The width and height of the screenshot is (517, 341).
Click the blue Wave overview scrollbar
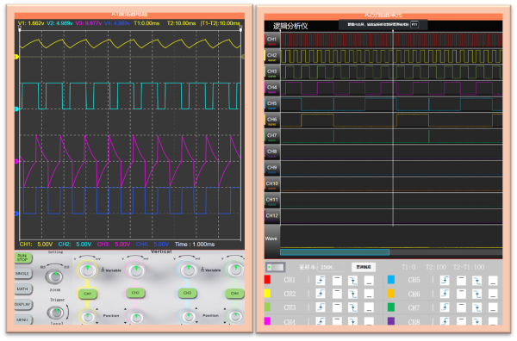click(x=334, y=252)
